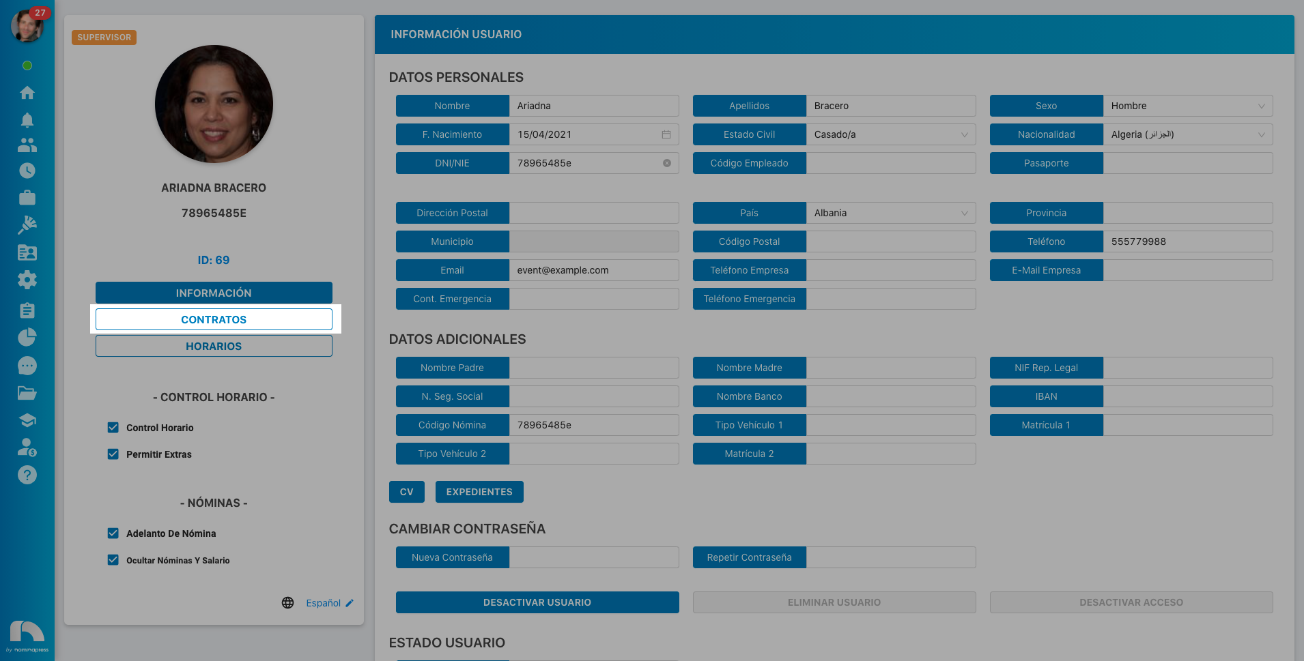Click Desactivar Acceso button
The image size is (1304, 661).
pos(1131,602)
